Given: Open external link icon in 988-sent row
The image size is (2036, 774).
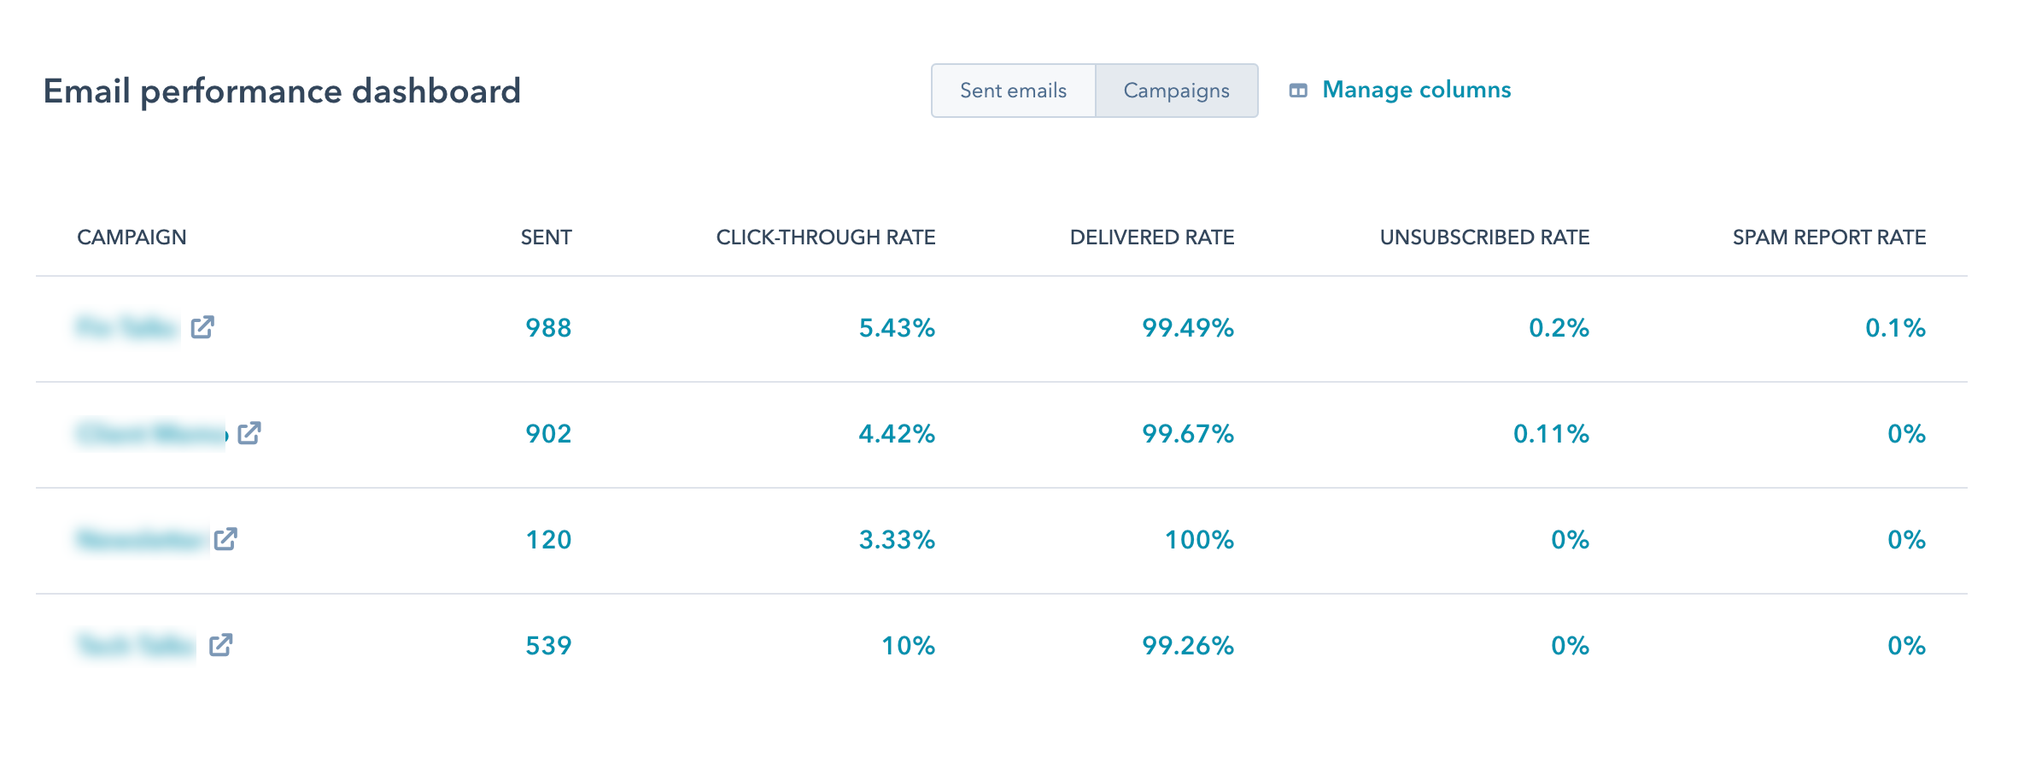Looking at the screenshot, I should click(x=202, y=327).
